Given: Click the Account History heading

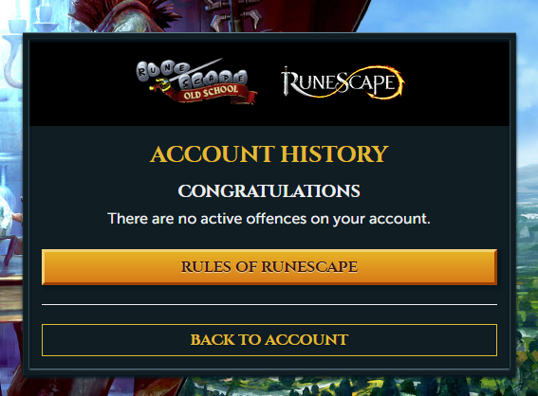Looking at the screenshot, I should tap(269, 153).
